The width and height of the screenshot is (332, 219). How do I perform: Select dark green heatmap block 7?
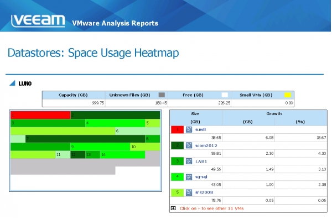pos(85,139)
